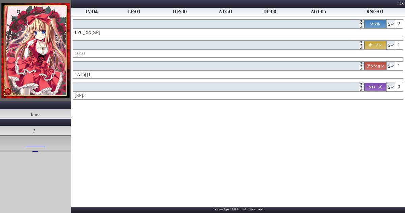The height and width of the screenshot is (213, 405).
Task: Click the SP cost 1 for アクション
Action: tap(399, 66)
